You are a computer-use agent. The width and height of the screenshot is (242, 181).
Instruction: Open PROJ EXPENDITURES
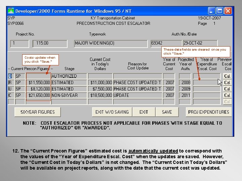[x=209, y=112]
